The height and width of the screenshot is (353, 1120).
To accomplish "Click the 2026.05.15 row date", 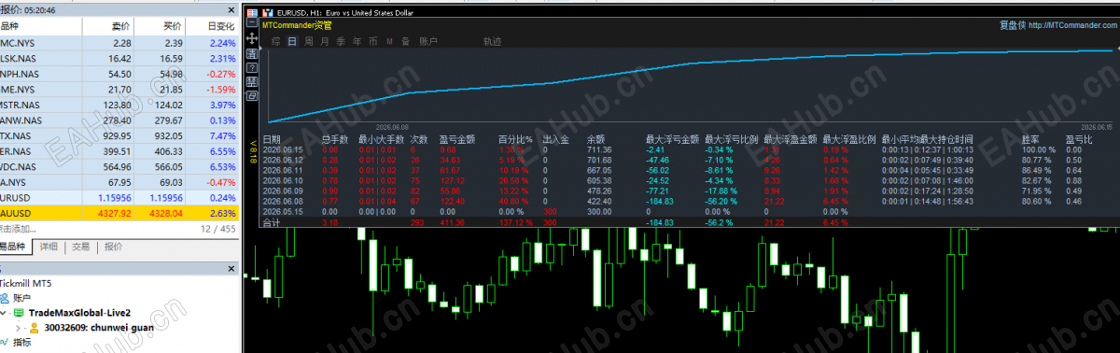I will 282,212.
